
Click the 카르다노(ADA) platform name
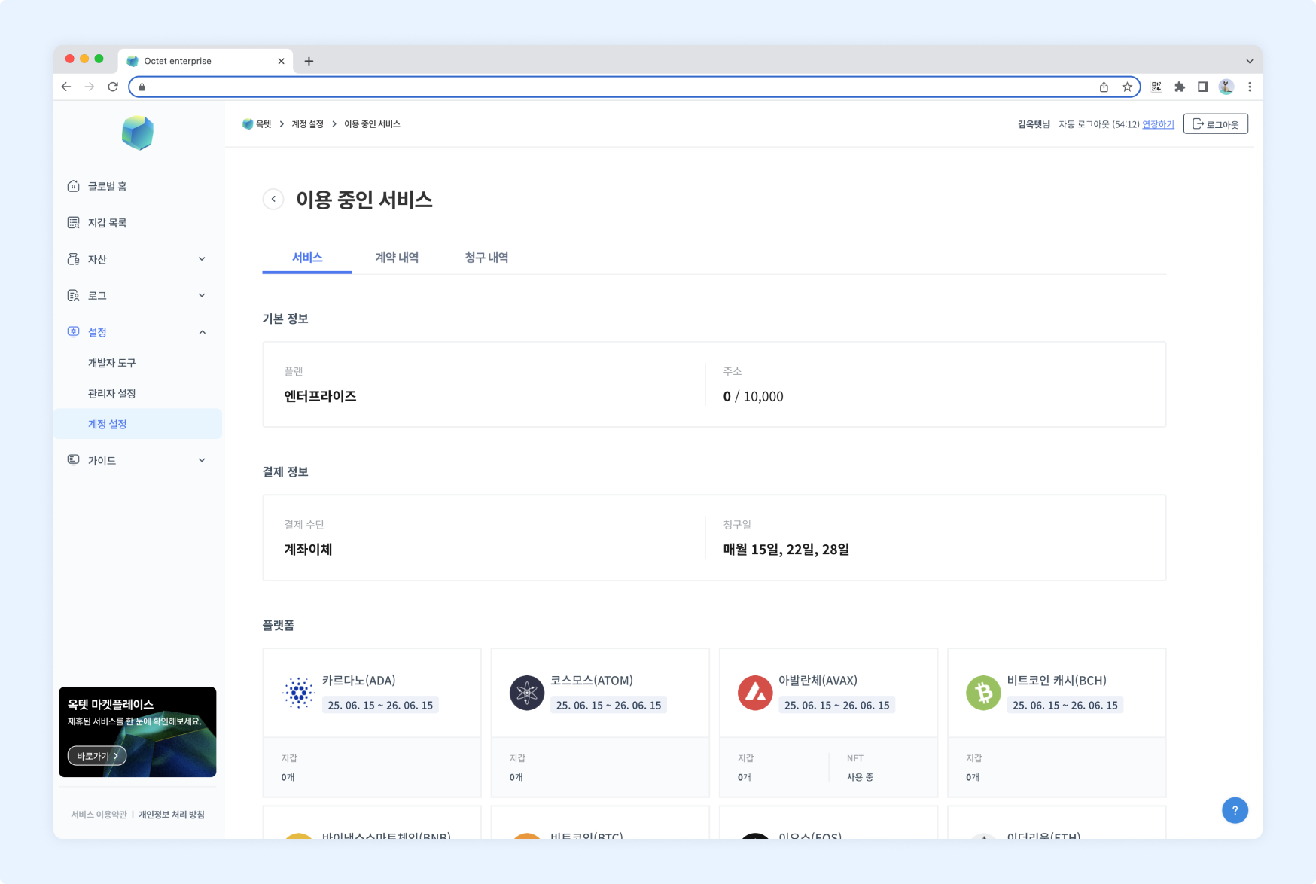(359, 681)
